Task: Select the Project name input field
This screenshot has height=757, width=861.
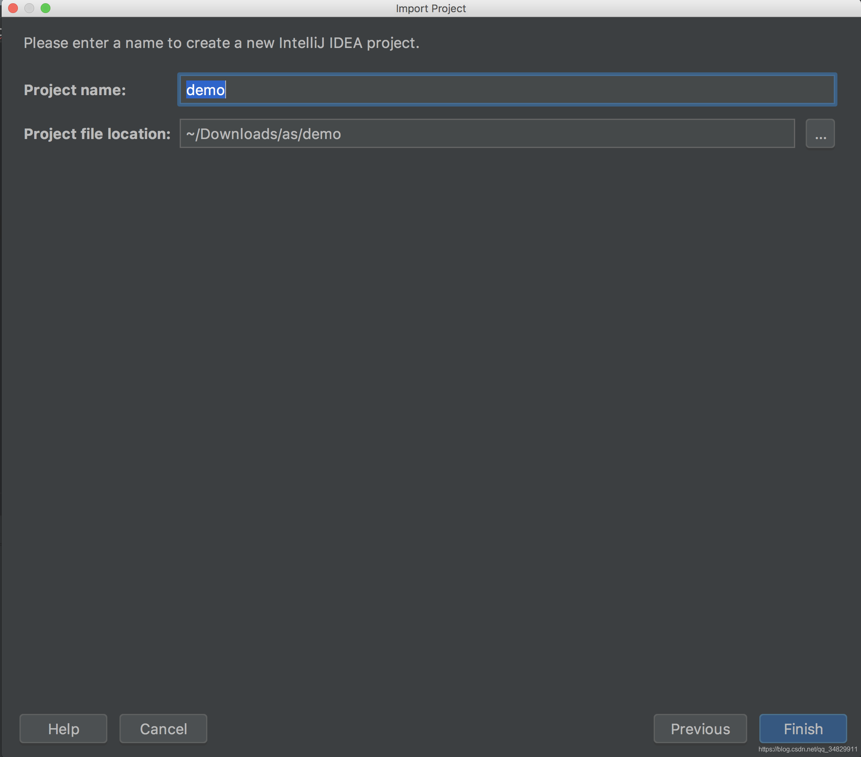Action: pyautogui.click(x=507, y=89)
